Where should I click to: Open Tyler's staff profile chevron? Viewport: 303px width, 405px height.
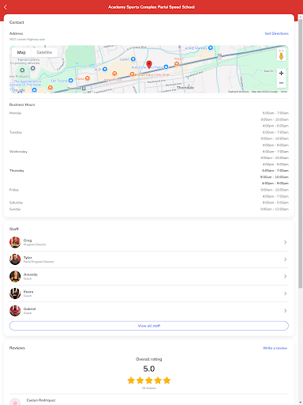(286, 259)
